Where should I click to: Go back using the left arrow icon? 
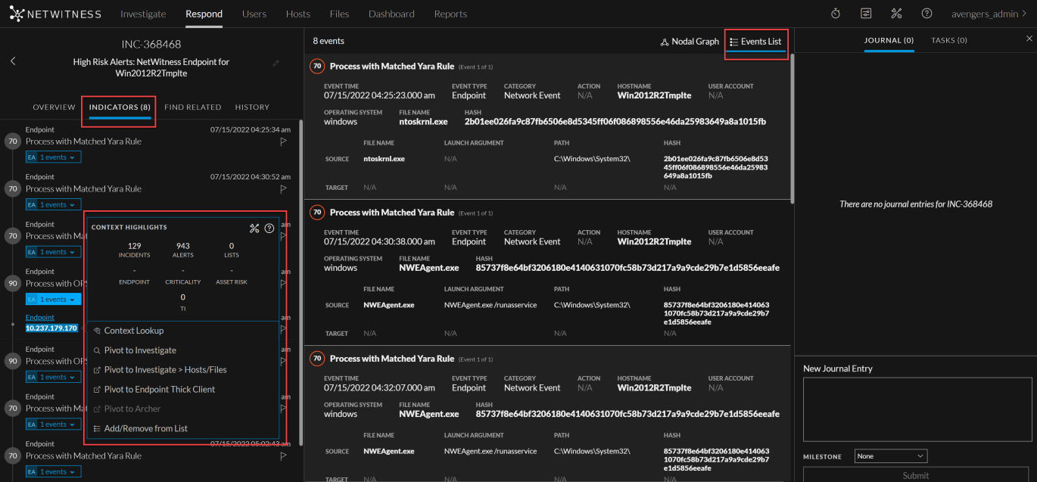coord(13,61)
